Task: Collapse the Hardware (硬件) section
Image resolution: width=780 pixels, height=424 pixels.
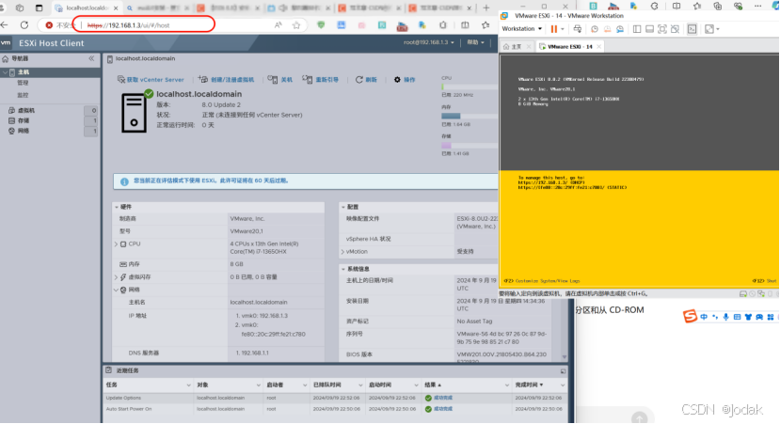Action: tap(117, 207)
